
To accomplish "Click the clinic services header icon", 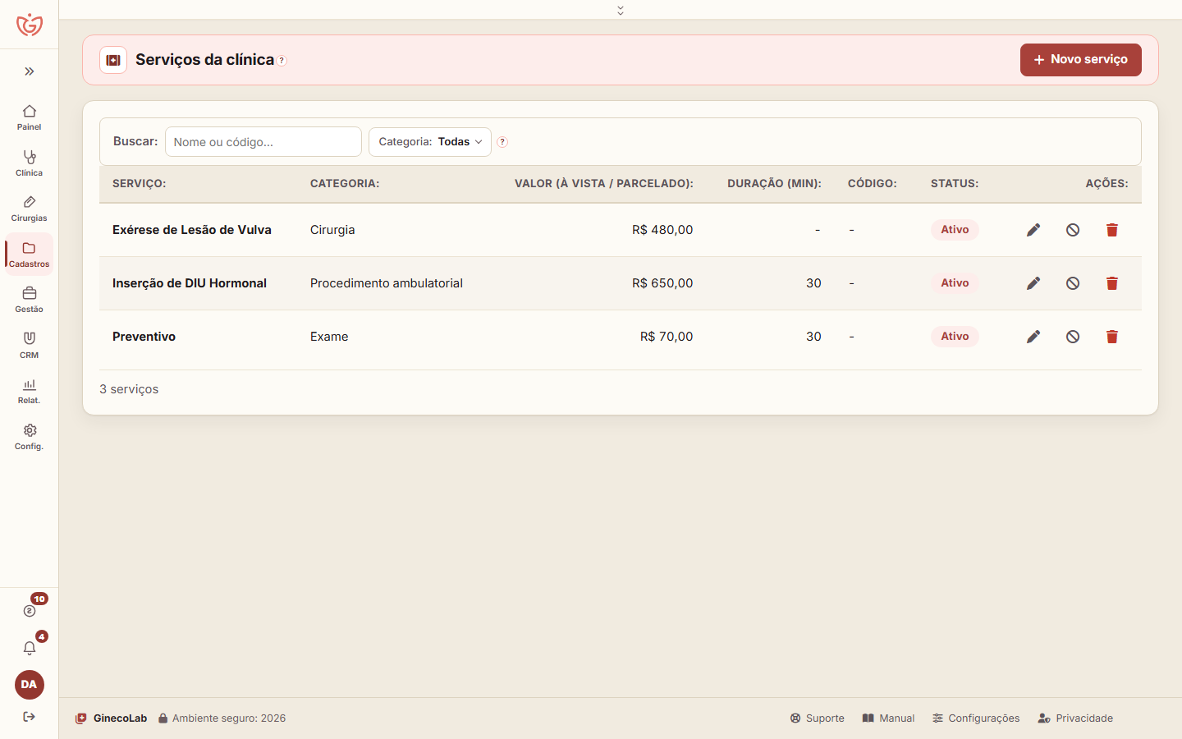I will (x=113, y=60).
